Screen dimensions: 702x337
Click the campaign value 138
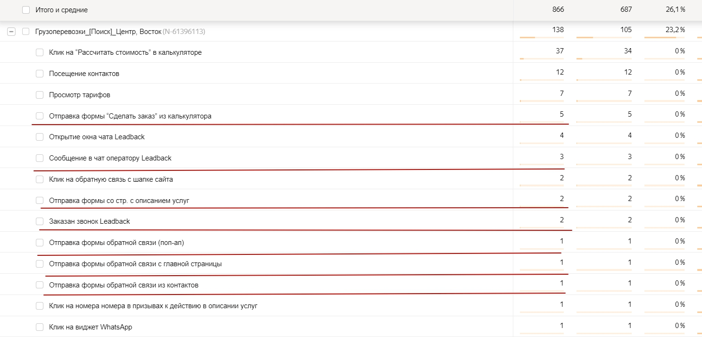(558, 30)
